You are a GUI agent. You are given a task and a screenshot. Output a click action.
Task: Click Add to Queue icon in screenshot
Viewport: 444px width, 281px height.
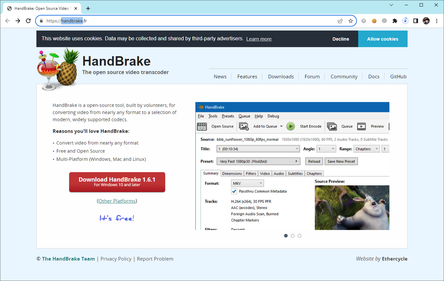(244, 126)
